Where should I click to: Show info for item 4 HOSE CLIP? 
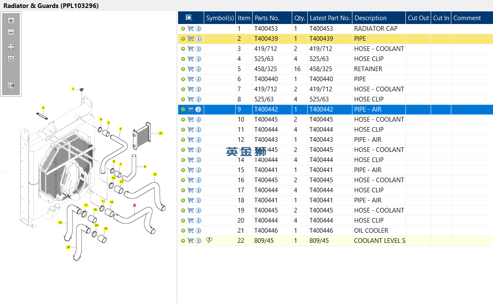tap(198, 59)
